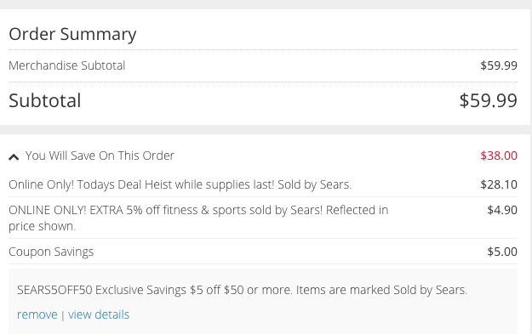This screenshot has width=532, height=334.
Task: Click the large $59.99 subtotal total
Action: click(x=489, y=100)
